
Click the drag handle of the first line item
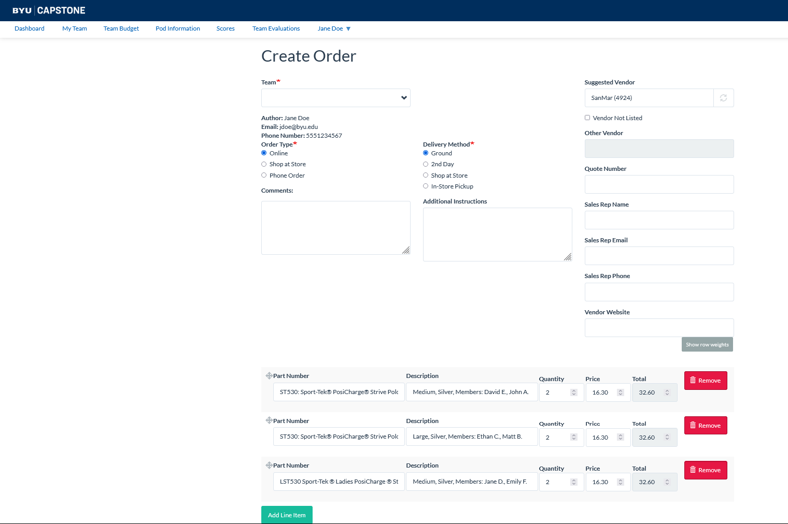[269, 376]
